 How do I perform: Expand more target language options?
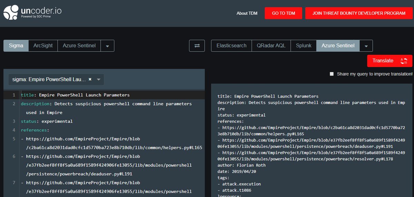(366, 46)
